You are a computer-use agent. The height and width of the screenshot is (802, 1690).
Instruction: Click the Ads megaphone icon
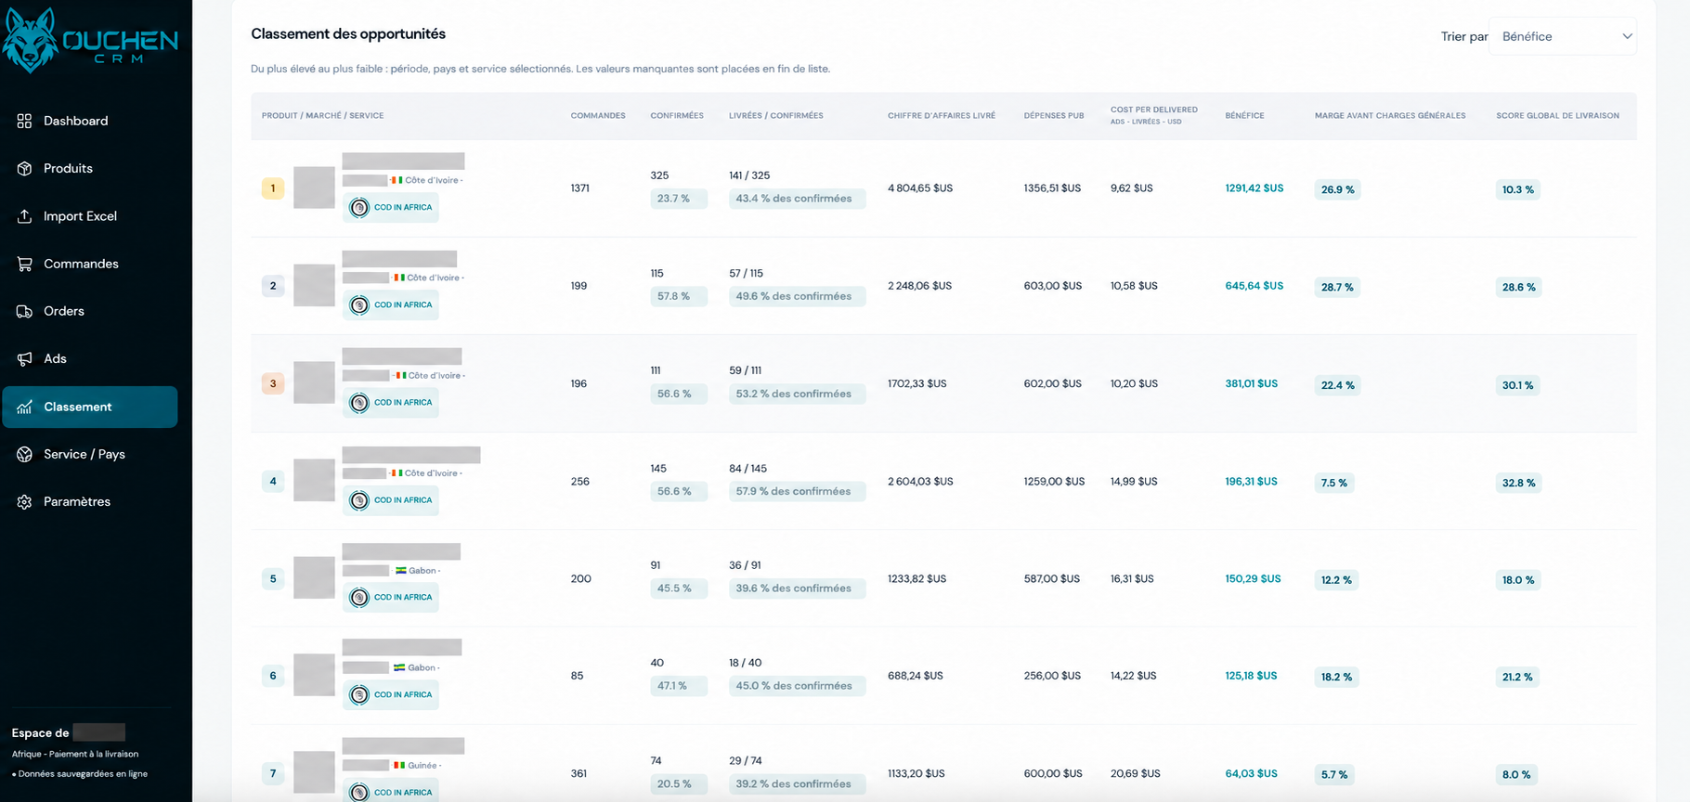[x=24, y=358]
